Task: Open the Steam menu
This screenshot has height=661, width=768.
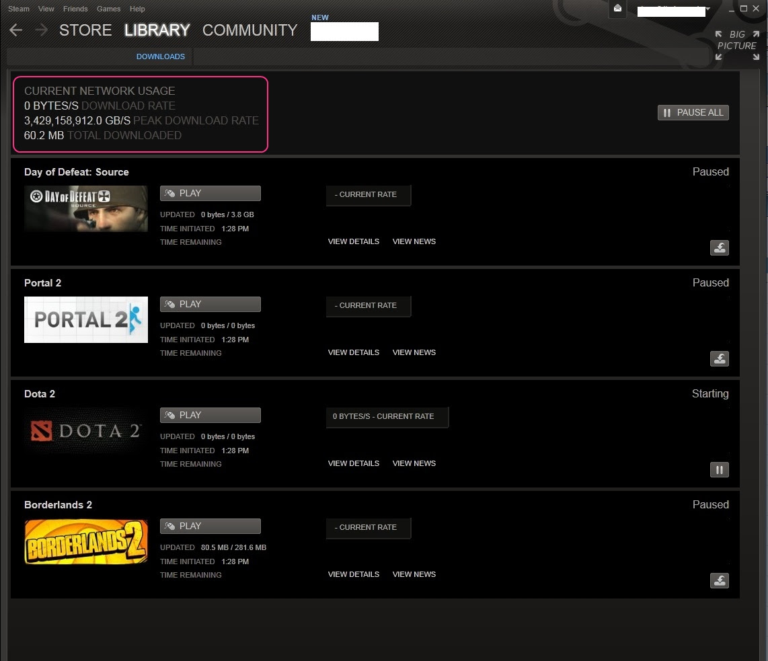Action: pos(19,9)
